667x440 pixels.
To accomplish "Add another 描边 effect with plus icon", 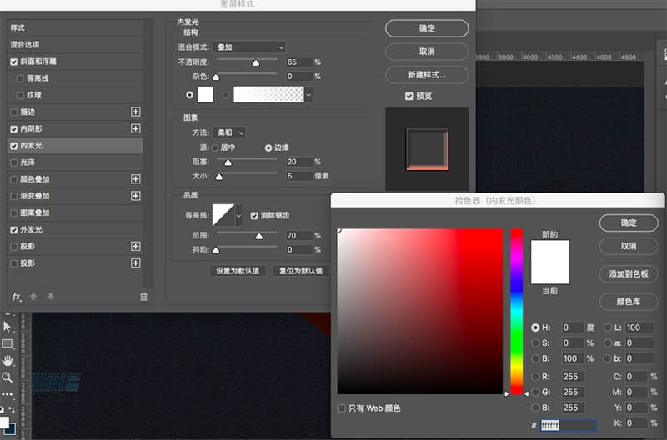I will [x=136, y=112].
